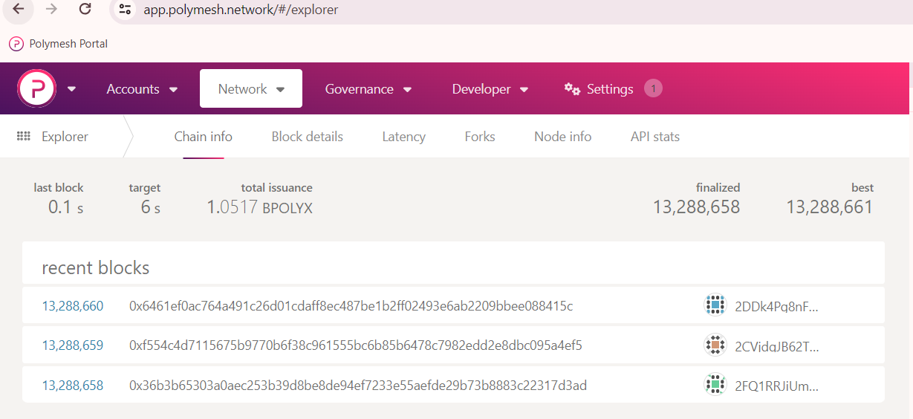Click validator address 2FQ1RRJiUm…
Screen dimensions: 913x419
(x=776, y=385)
